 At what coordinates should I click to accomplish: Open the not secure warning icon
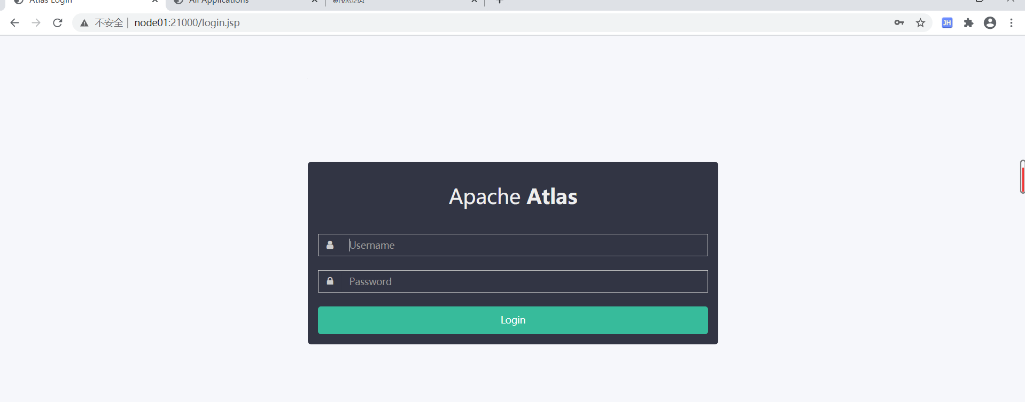click(84, 23)
